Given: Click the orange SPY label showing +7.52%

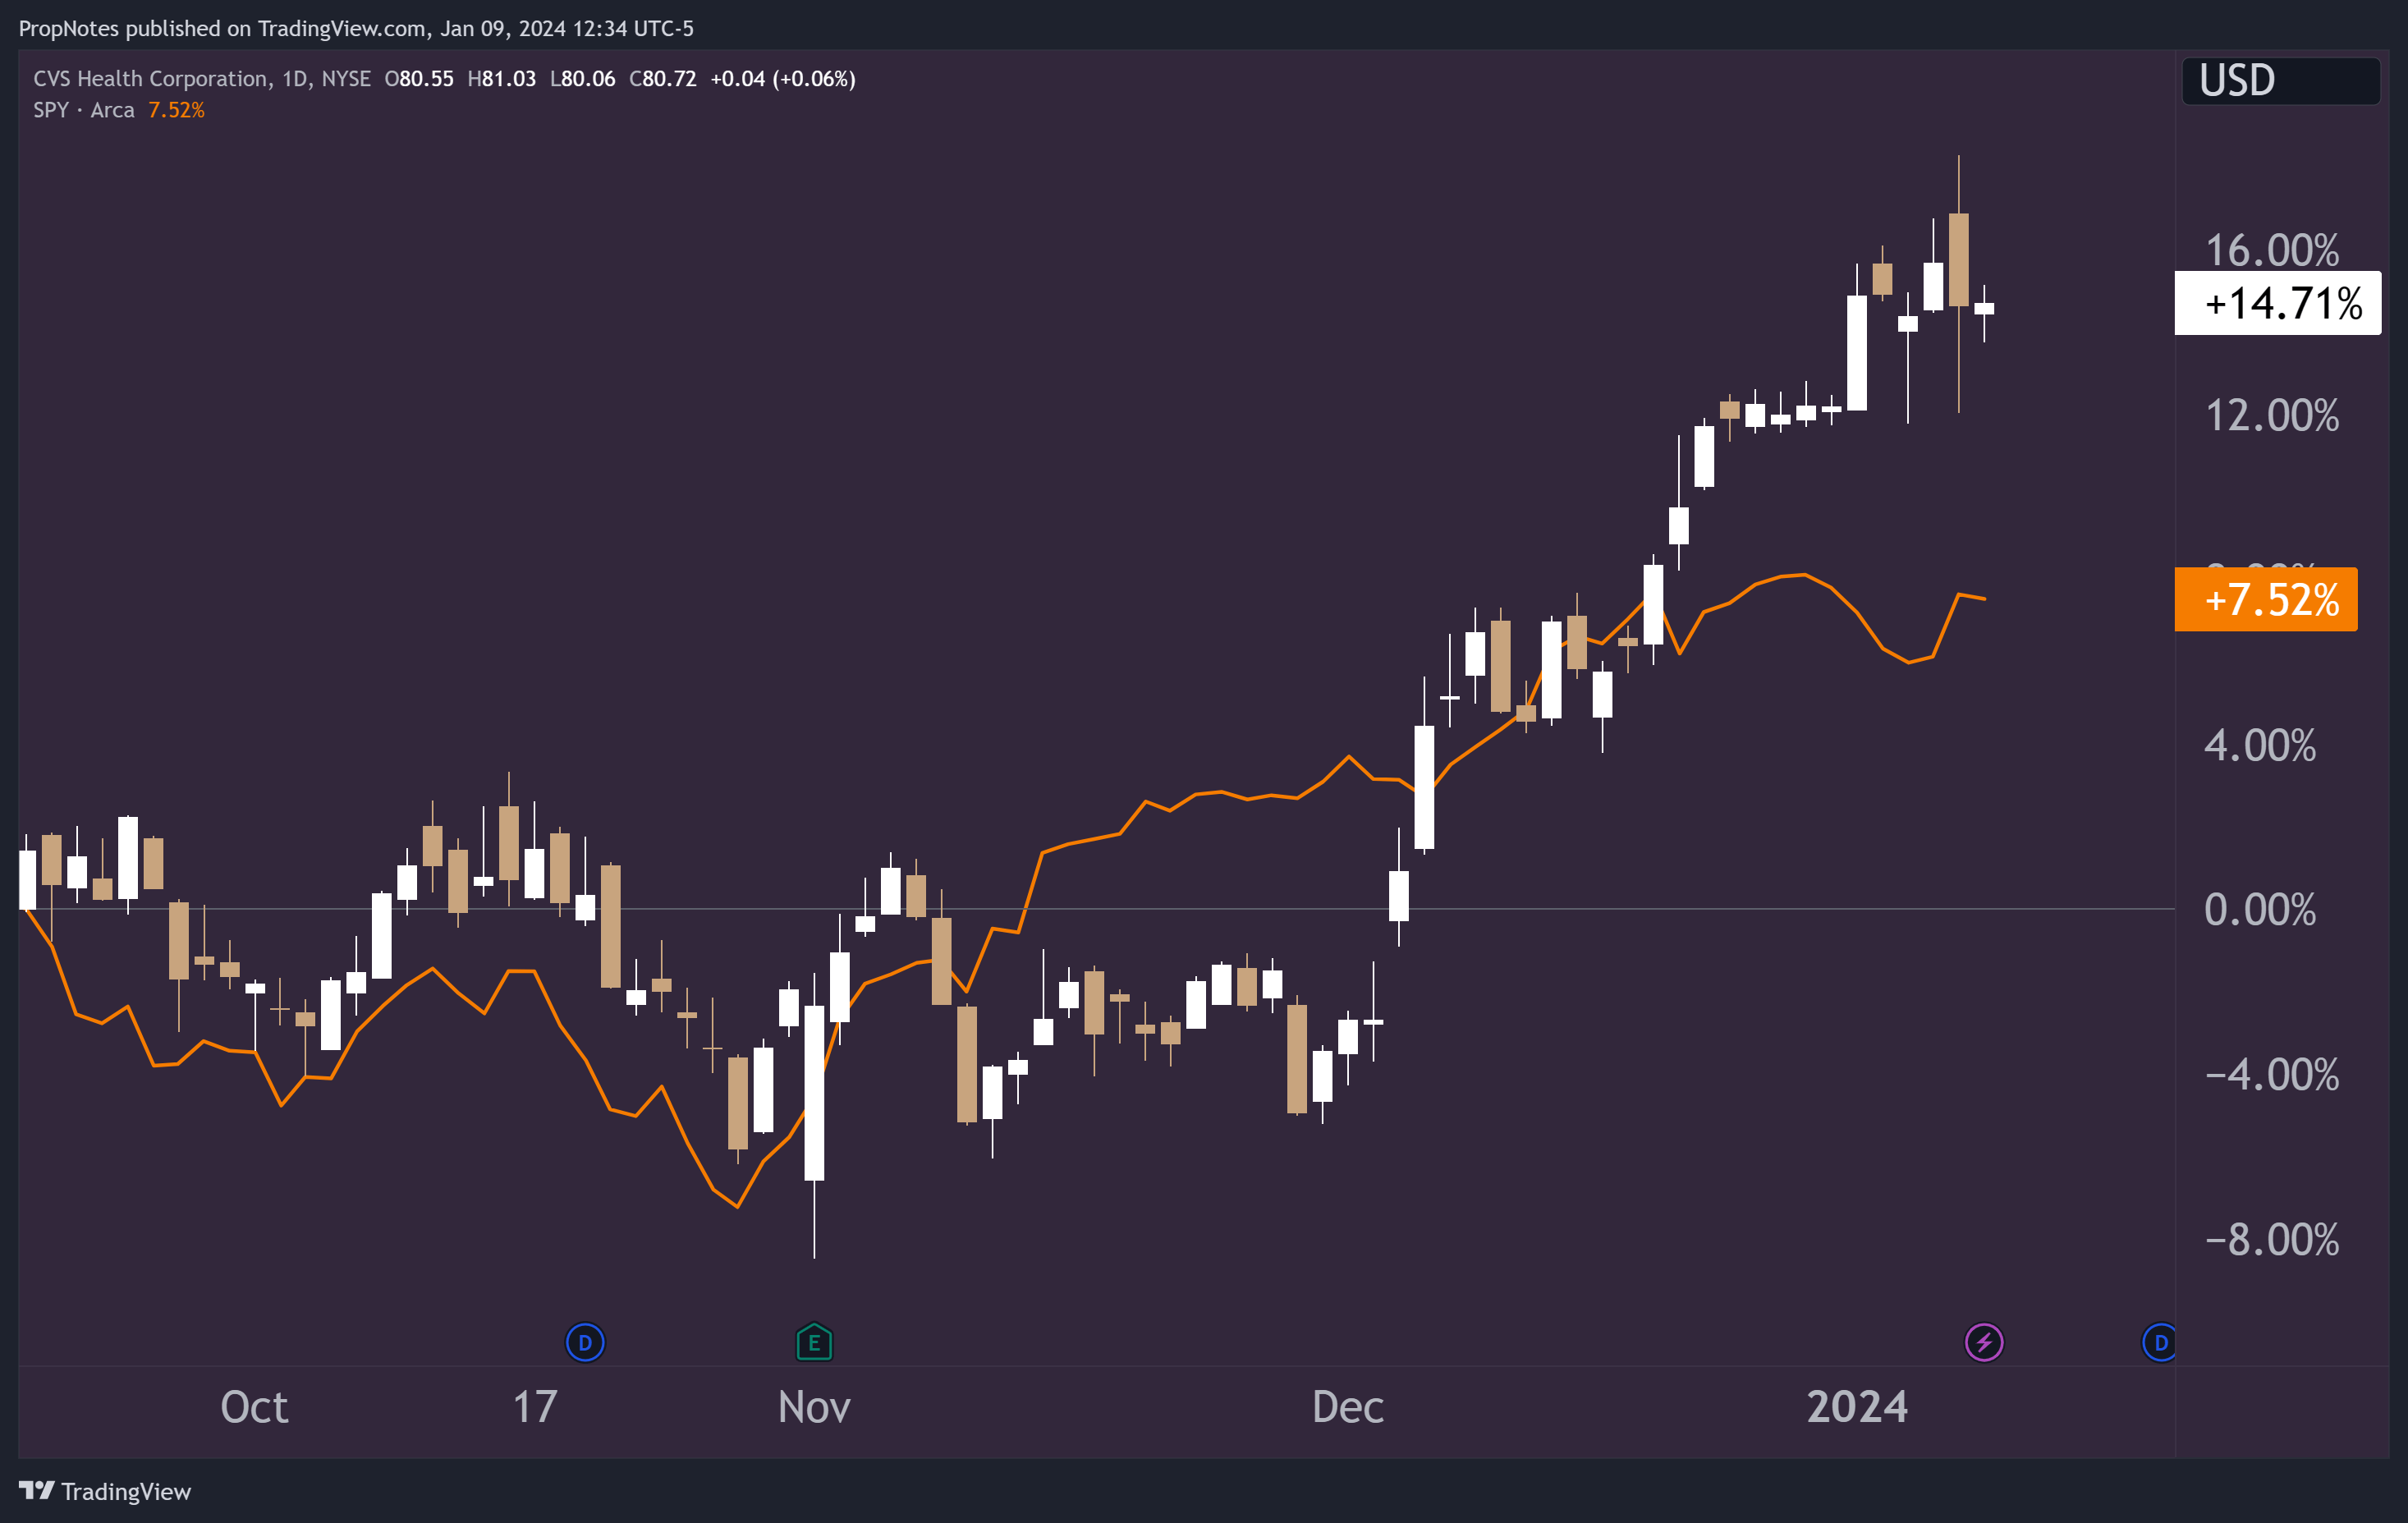Looking at the screenshot, I should coord(2265,600).
